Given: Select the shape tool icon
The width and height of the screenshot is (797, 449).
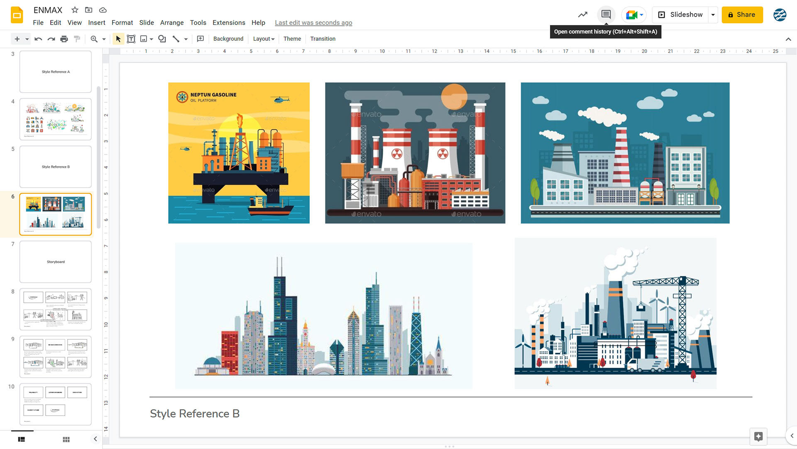Looking at the screenshot, I should 162,39.
